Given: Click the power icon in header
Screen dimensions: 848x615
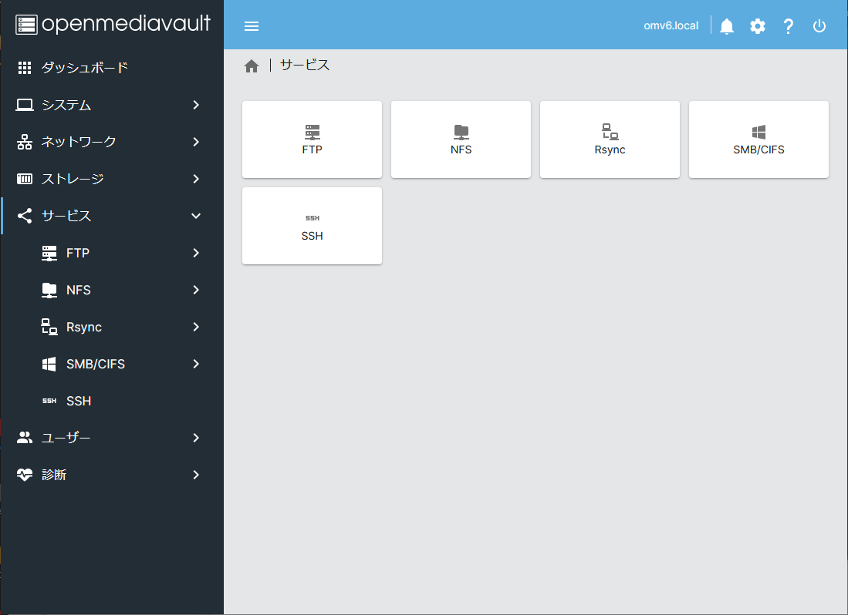Looking at the screenshot, I should coord(819,26).
